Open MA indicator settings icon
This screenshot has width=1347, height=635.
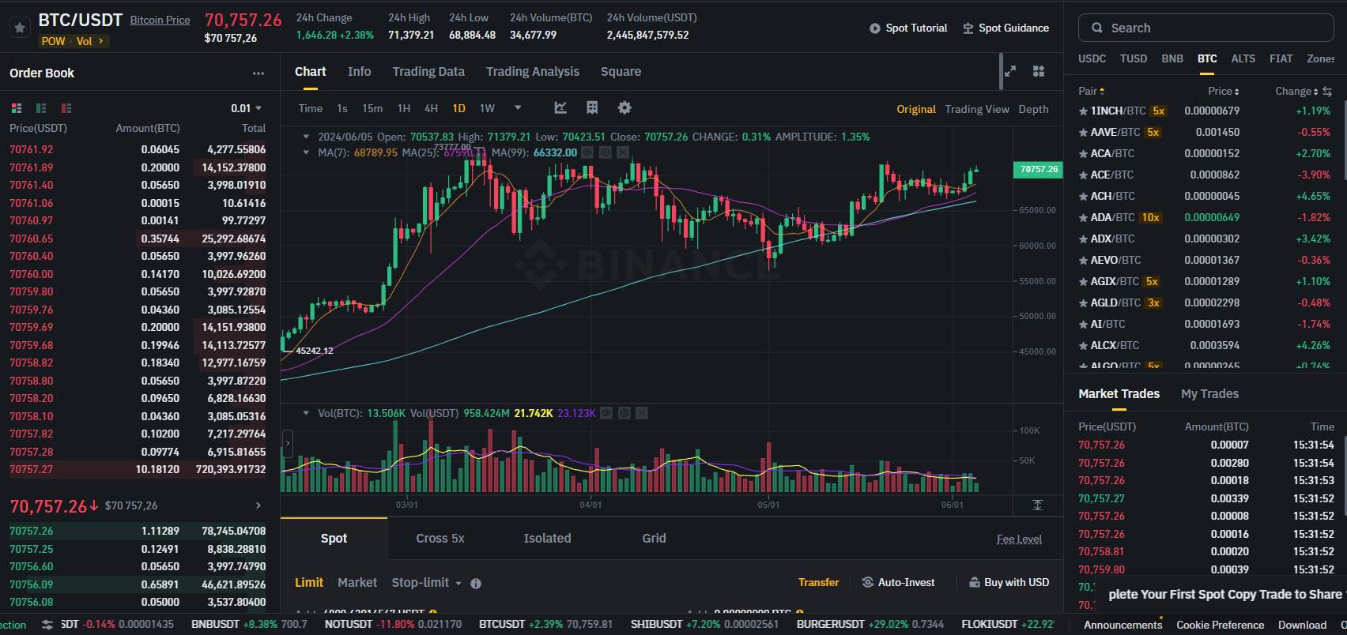[x=606, y=152]
